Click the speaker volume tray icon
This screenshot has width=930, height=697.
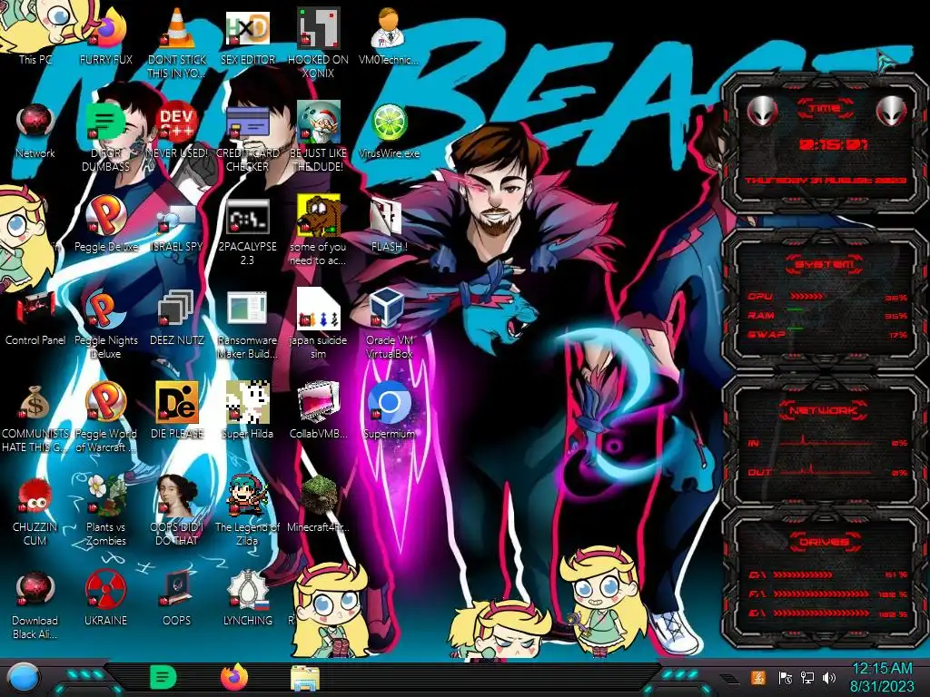click(828, 678)
